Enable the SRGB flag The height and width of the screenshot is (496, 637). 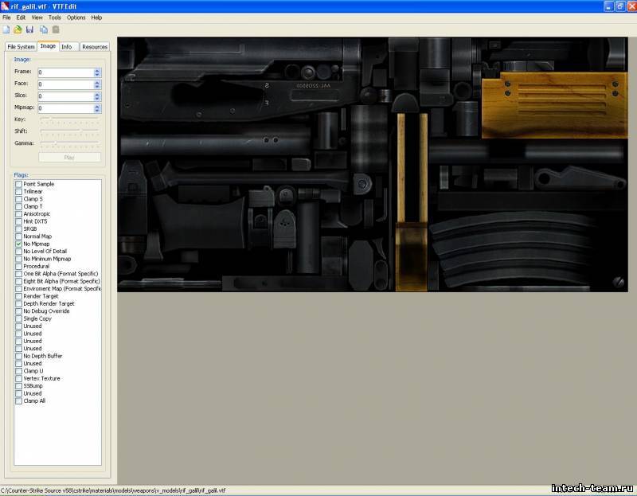[18, 229]
